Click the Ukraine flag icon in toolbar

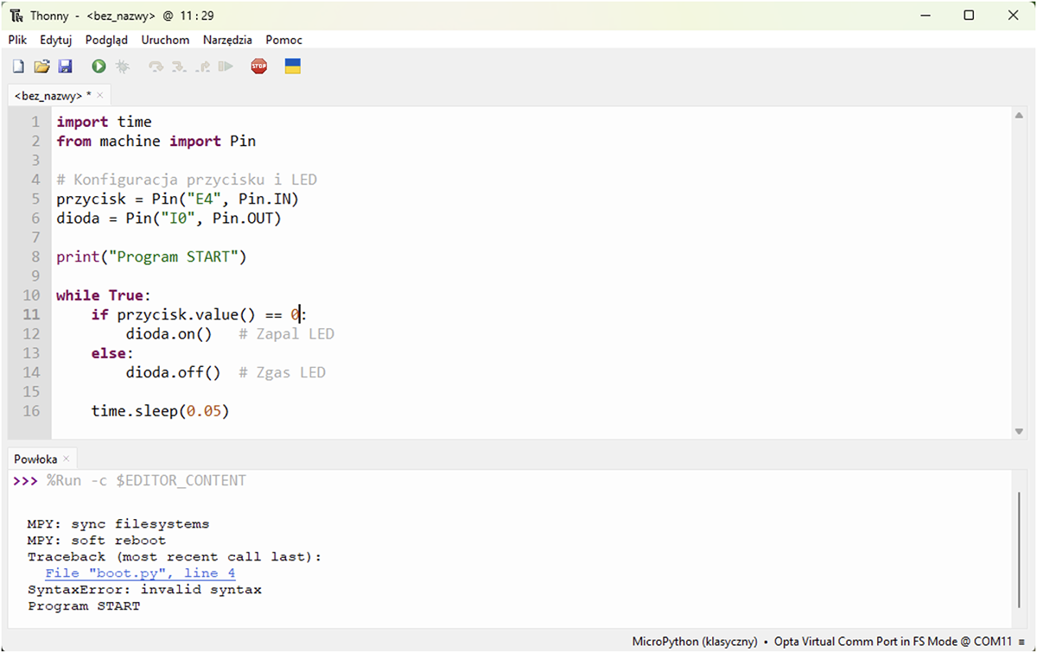(x=293, y=66)
